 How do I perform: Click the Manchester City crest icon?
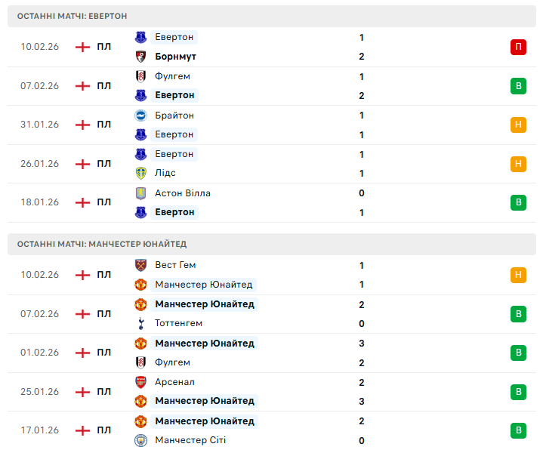pos(140,440)
